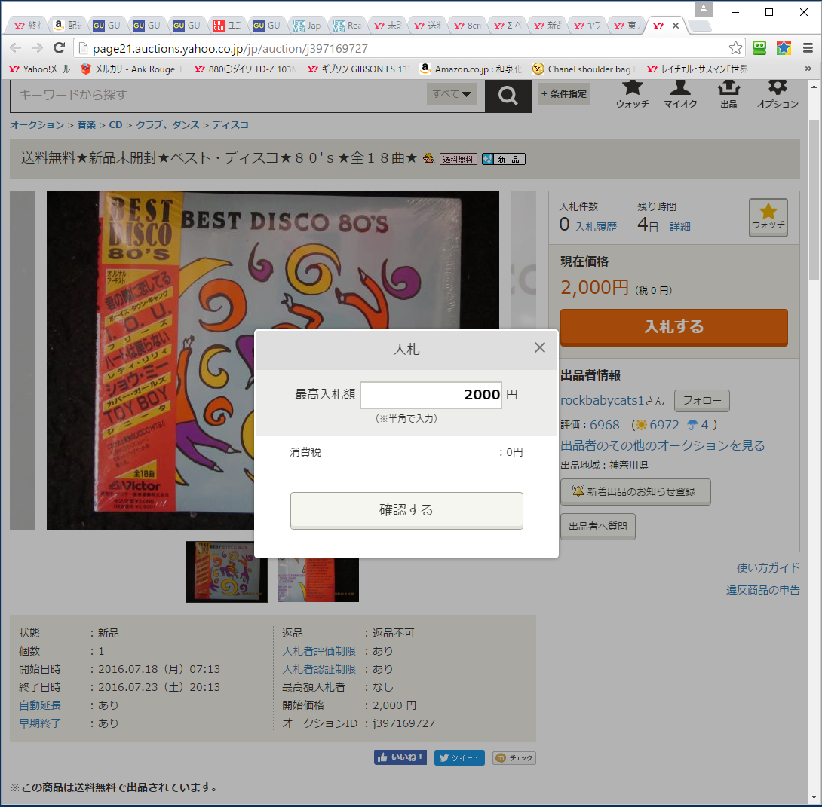Viewport: 822px width, 807px height.
Task: Open 出品者のその他のオークションを見る link
Action: [x=663, y=445]
